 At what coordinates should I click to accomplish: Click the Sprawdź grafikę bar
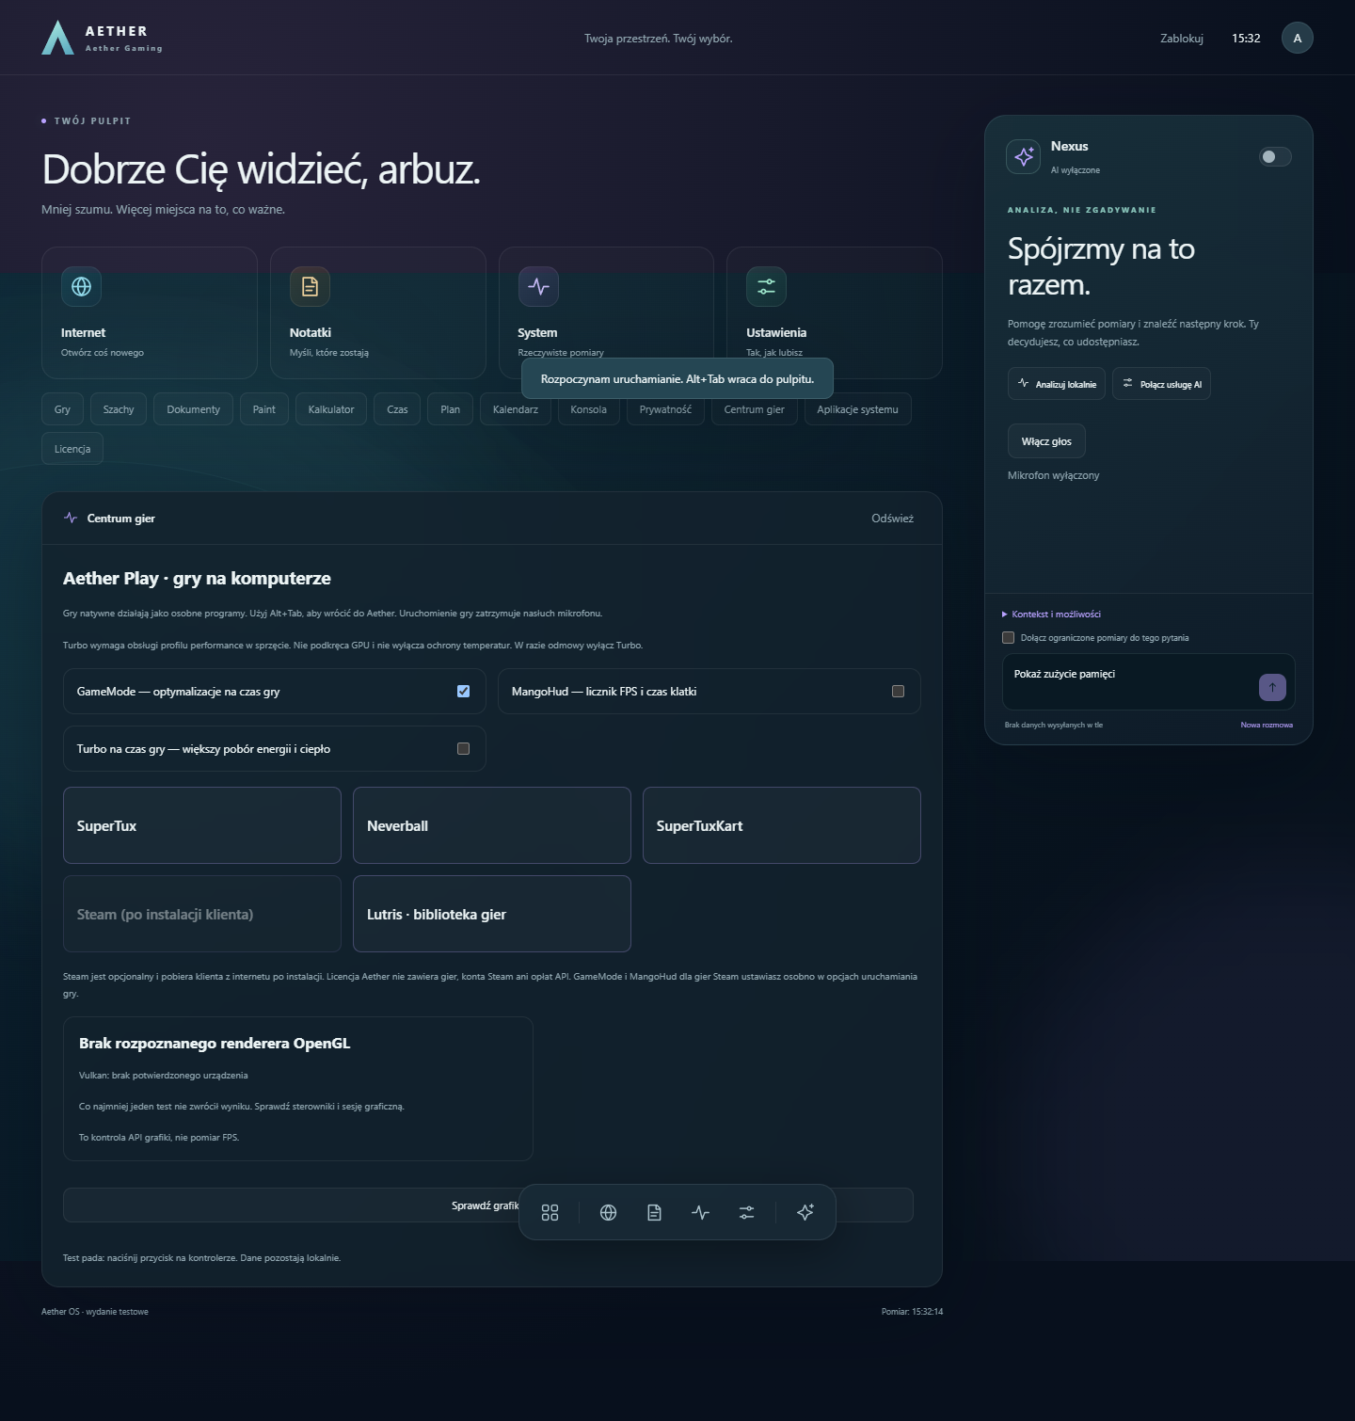[x=487, y=1205]
